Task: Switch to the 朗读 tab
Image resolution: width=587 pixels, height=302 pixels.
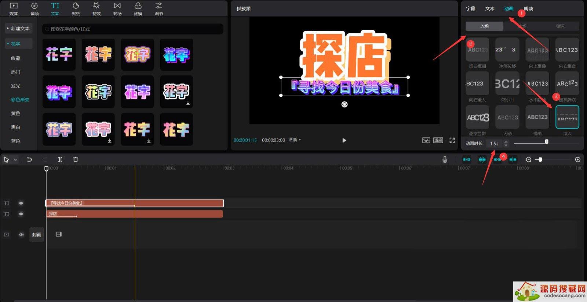Action: pyautogui.click(x=528, y=8)
